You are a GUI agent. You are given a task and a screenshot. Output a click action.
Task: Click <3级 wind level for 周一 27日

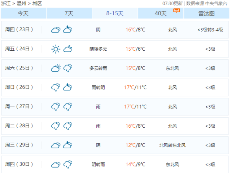click(x=210, y=107)
